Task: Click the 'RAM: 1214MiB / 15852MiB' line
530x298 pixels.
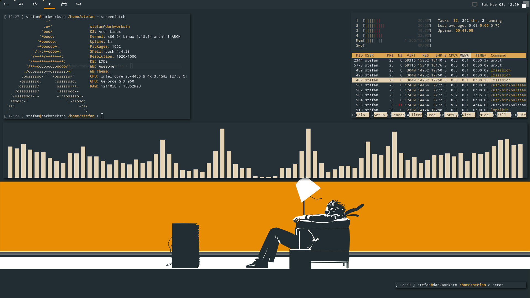Action: 115,86
